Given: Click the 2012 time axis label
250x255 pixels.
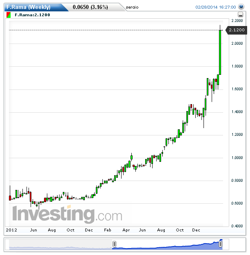Looking at the screenshot, I should pos(11,230).
